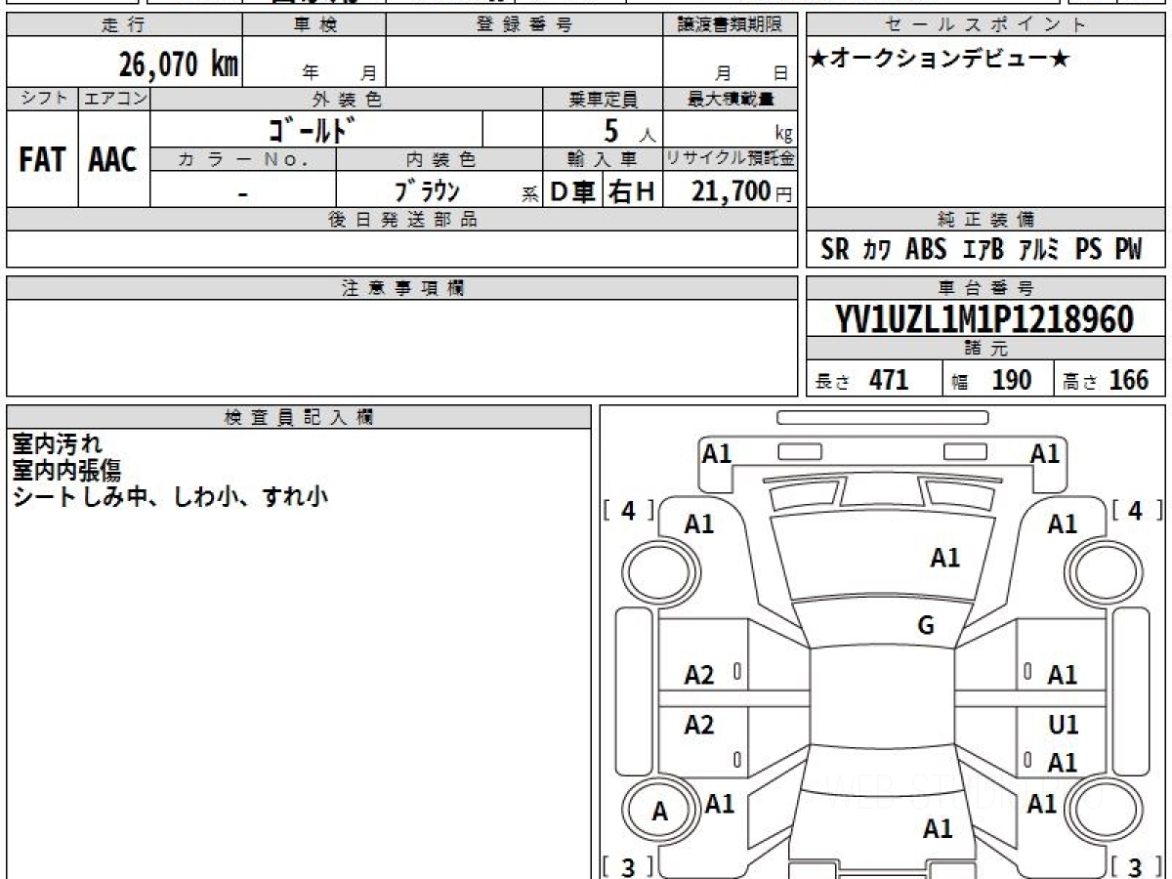Image resolution: width=1172 pixels, height=879 pixels.
Task: Select the ABS equipment code
Action: (x=926, y=250)
